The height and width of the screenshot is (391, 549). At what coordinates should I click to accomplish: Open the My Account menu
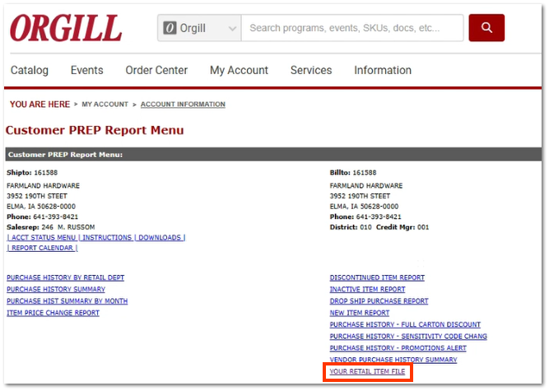click(x=239, y=70)
